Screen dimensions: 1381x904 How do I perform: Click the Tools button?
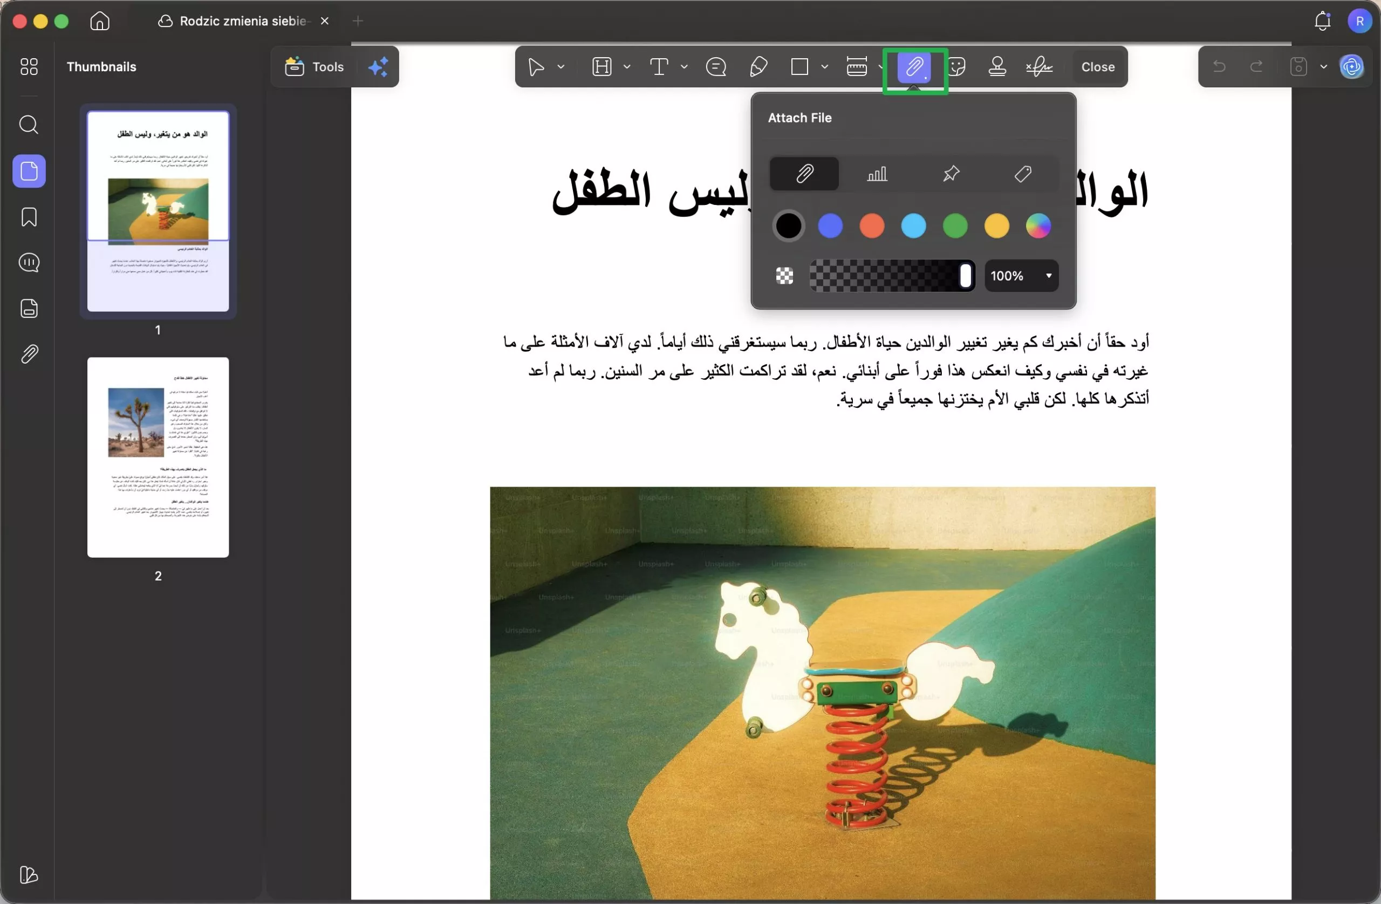point(315,67)
